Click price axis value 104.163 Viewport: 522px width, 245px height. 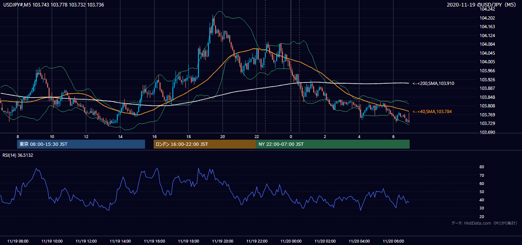point(487,27)
